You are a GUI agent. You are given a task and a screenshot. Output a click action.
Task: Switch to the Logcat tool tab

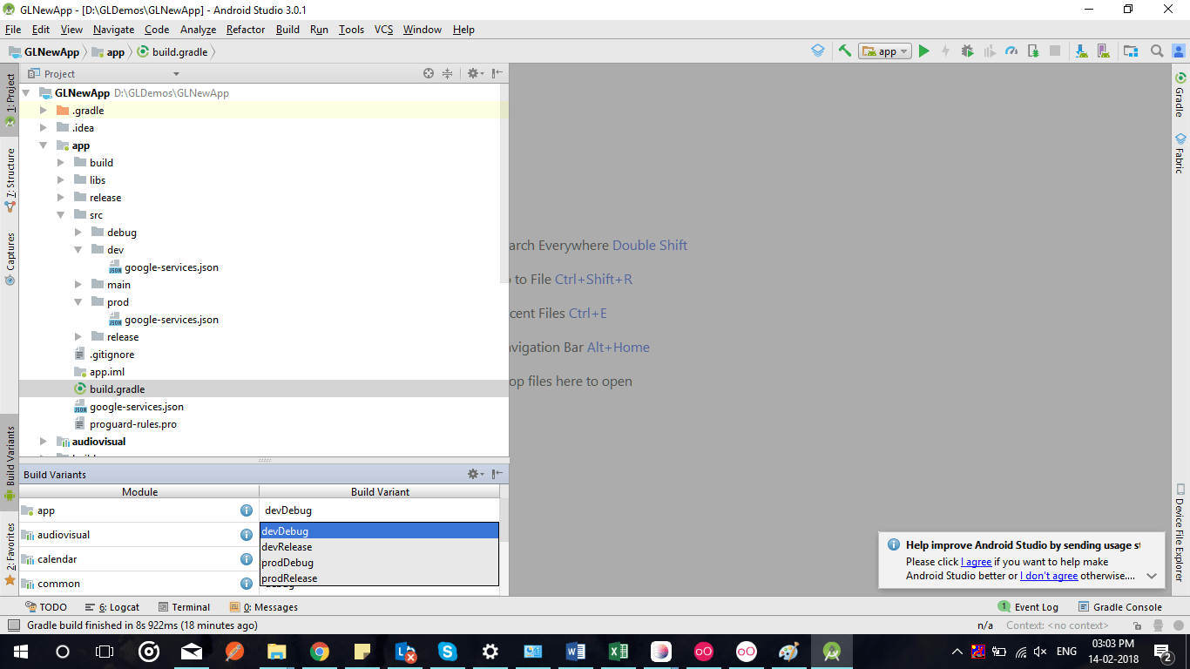pos(112,607)
